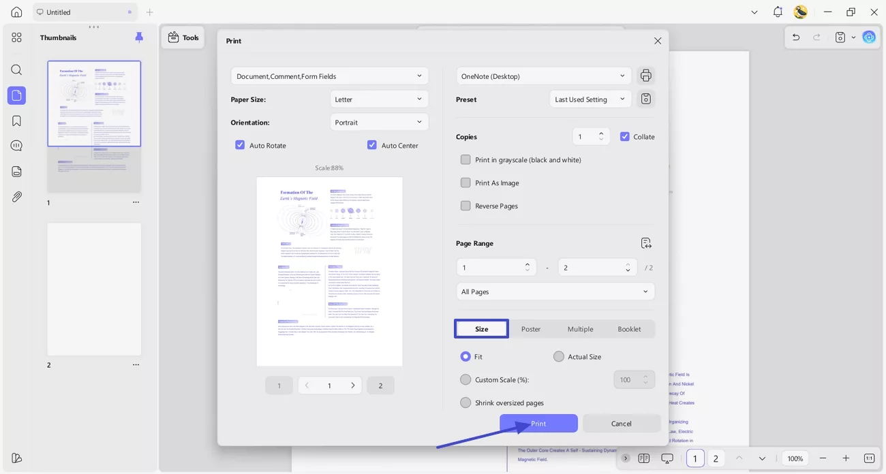
Task: Open the 100% zoom level dropdown
Action: coord(795,458)
